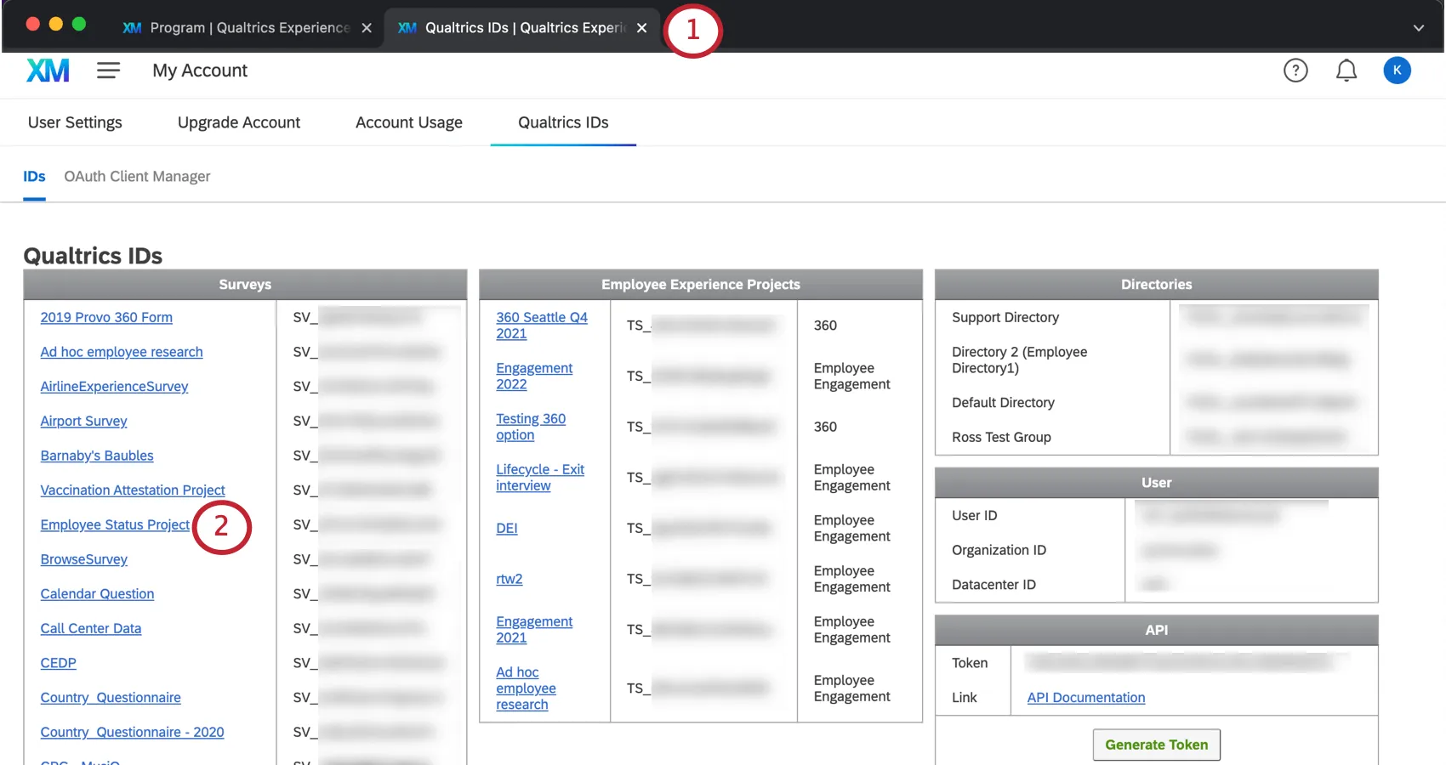View the Account Usage tab
Viewport: 1446px width, 765px height.
coord(408,122)
